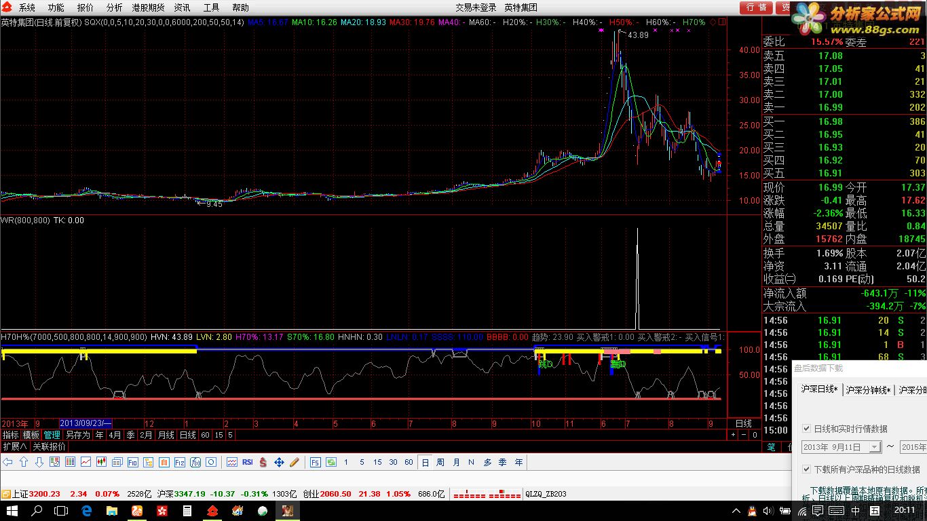Open the 功能 menu
This screenshot has height=521, width=927.
(x=56, y=7)
